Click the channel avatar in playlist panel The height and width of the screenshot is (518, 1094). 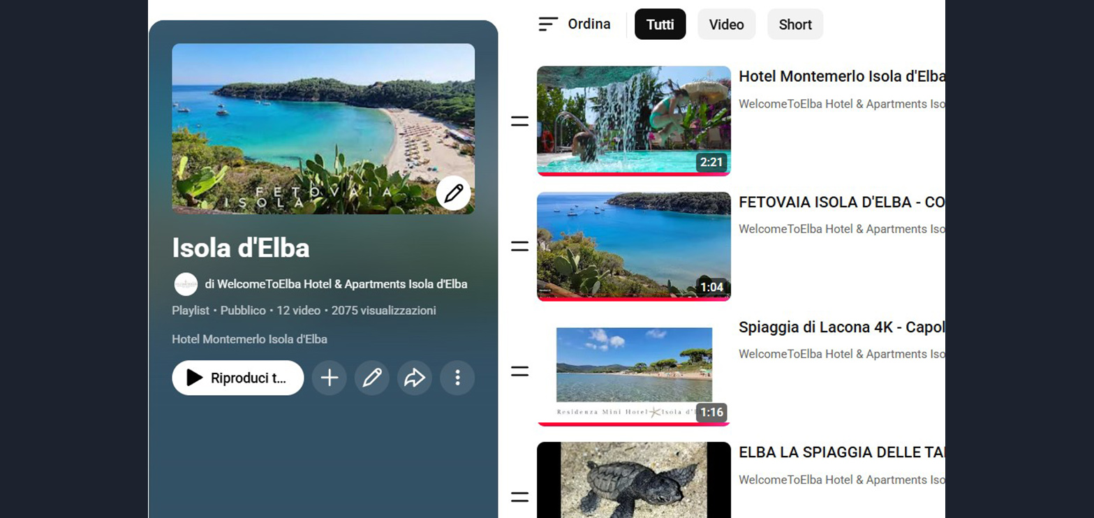click(186, 284)
